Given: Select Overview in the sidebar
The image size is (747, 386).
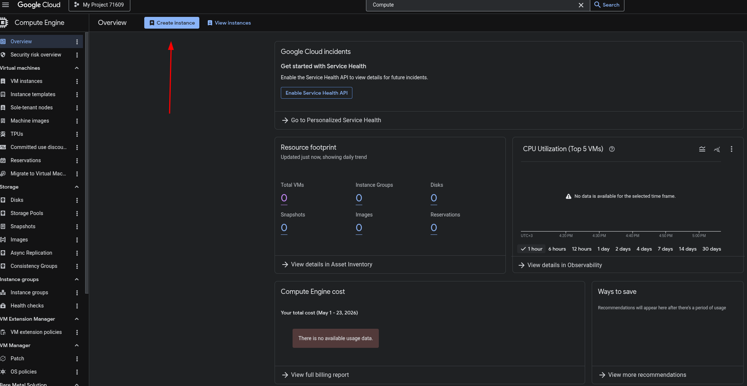Looking at the screenshot, I should point(41,41).
